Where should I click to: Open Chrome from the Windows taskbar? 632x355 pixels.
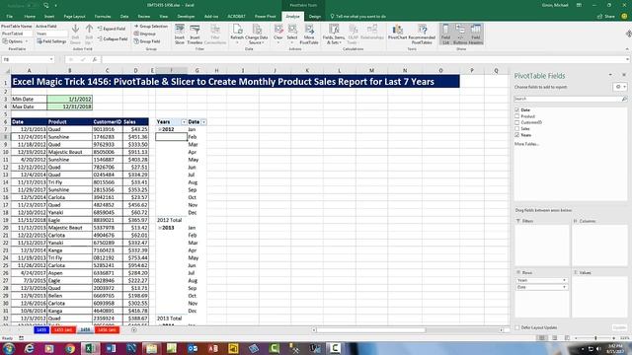pos(70,348)
